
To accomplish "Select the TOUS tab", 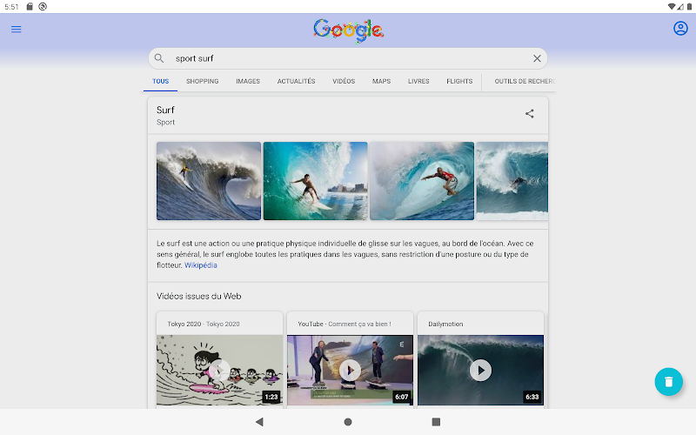I will pyautogui.click(x=160, y=81).
